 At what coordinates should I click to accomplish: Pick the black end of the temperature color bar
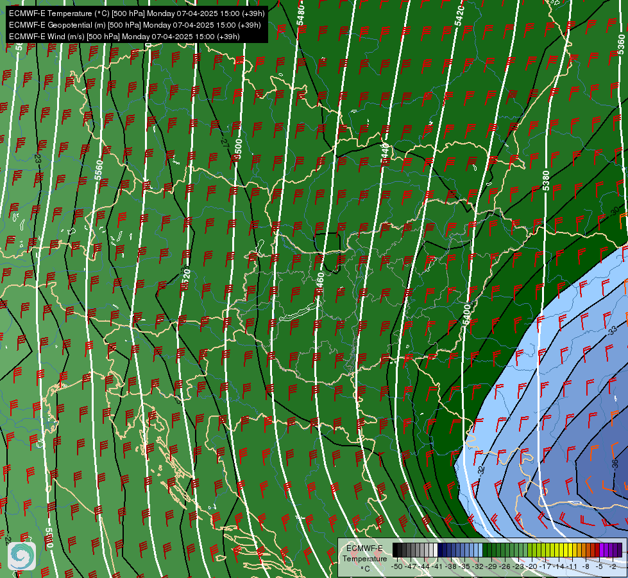pyautogui.click(x=395, y=550)
